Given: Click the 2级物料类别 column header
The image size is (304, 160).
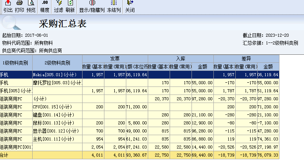Looking at the screenshot, I should [x=58, y=63].
